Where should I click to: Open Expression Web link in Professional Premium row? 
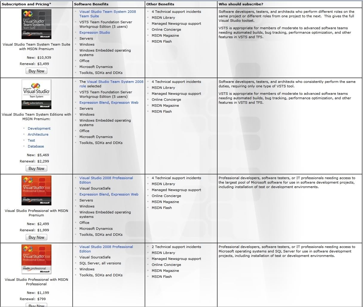pyautogui.click(x=125, y=194)
